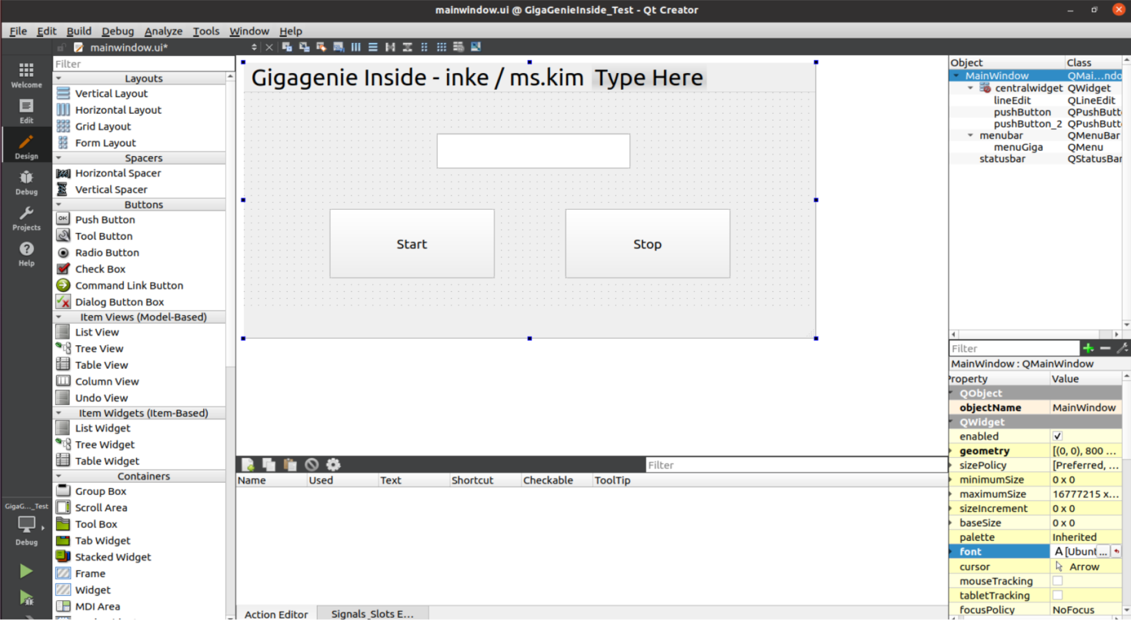The image size is (1131, 621).
Task: Switch to Debug mode in the sidebar
Action: point(26,183)
